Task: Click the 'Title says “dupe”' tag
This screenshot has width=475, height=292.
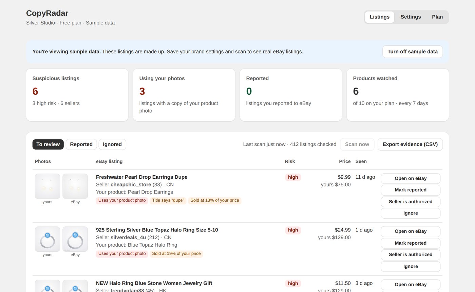Action: click(168, 200)
